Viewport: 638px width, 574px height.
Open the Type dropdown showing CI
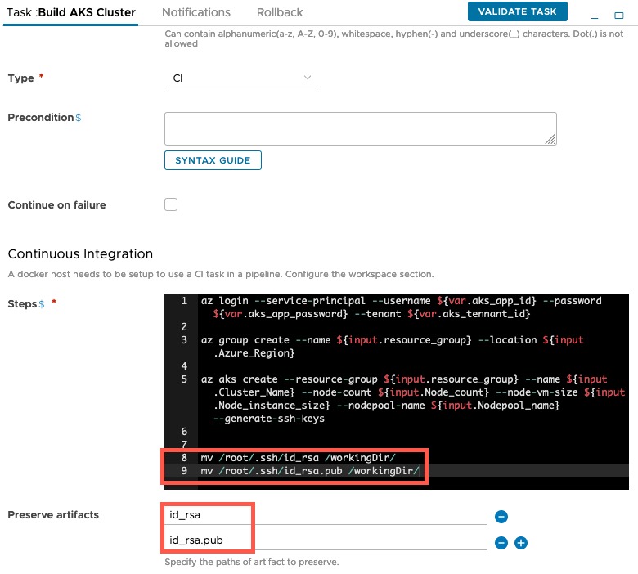pyautogui.click(x=240, y=78)
